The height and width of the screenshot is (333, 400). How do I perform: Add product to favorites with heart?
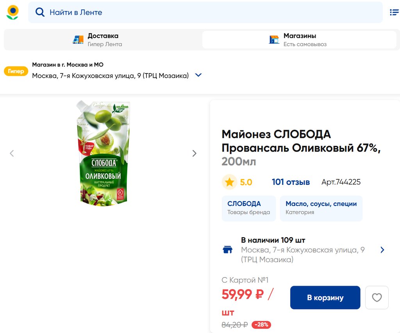point(377,298)
